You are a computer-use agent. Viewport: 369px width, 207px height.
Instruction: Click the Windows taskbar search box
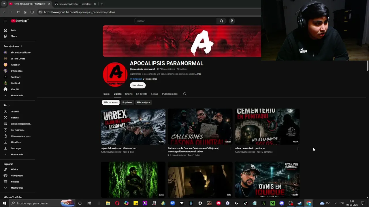point(42,203)
